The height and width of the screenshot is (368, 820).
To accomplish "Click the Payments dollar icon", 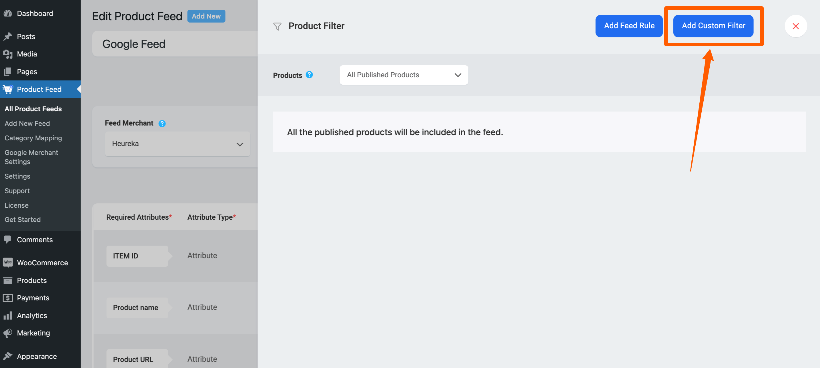I will pos(8,298).
